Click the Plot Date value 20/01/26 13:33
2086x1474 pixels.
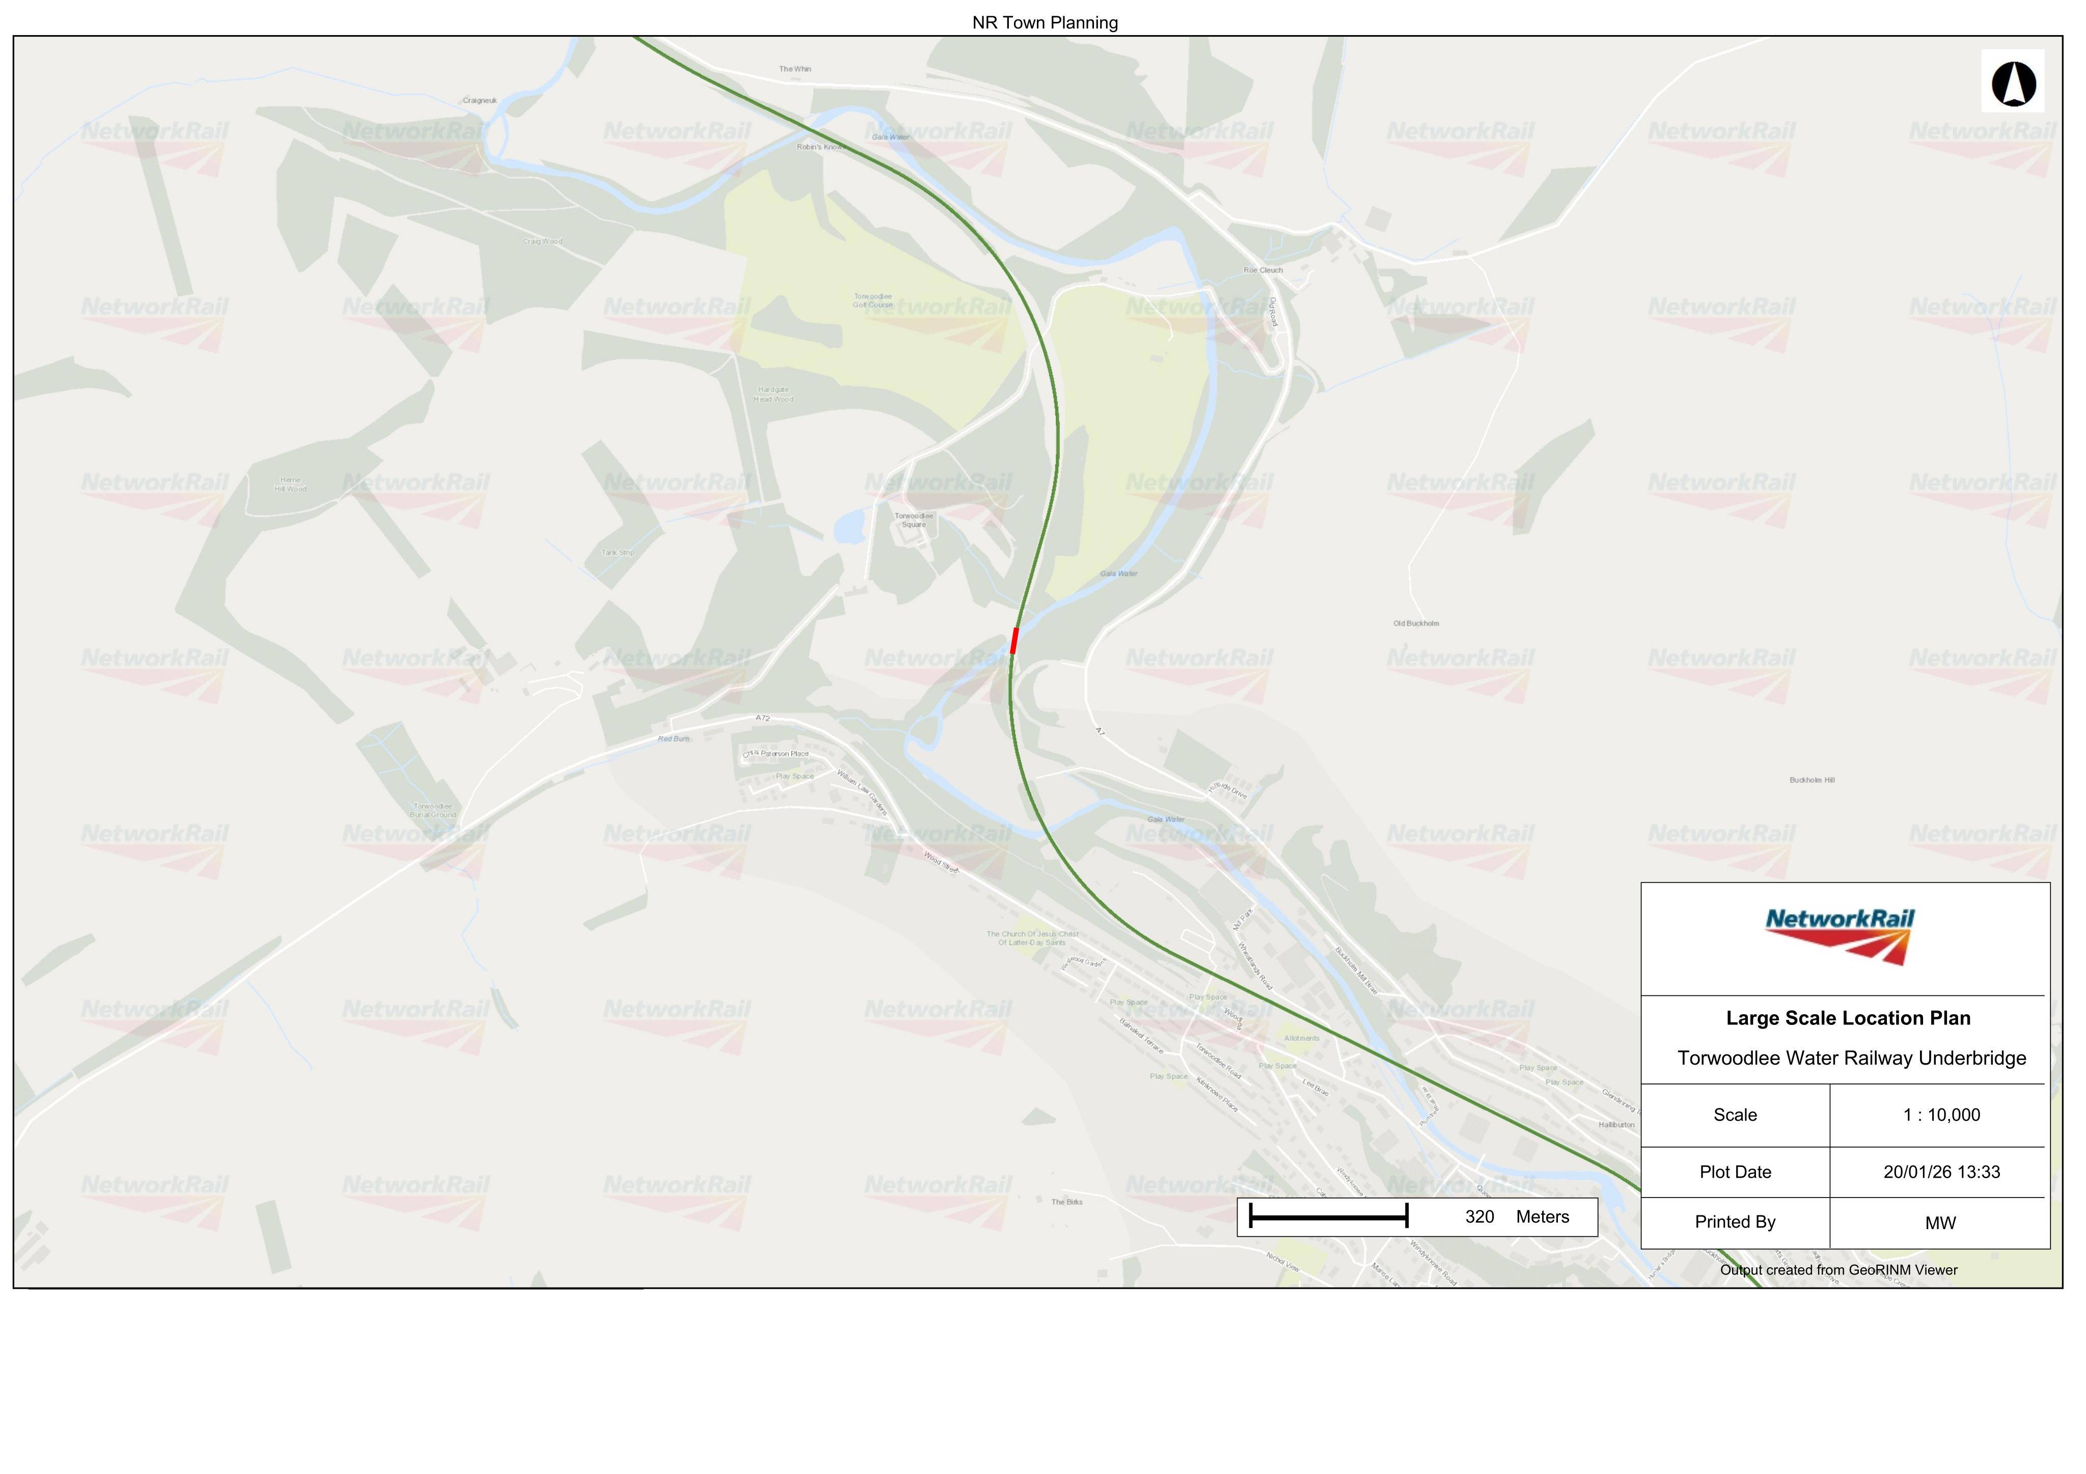[x=1941, y=1173]
